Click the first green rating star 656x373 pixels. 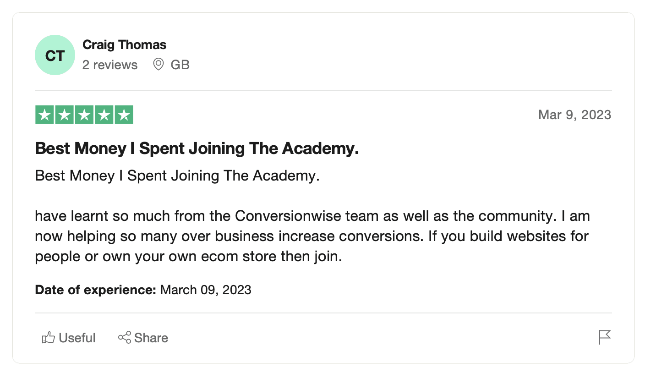pos(44,115)
